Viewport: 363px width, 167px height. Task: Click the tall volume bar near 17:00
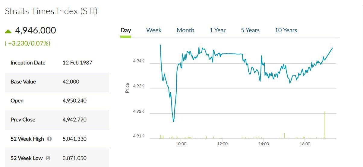click(325, 125)
